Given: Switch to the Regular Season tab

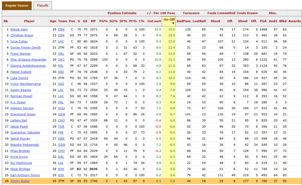Looking at the screenshot, I should 17,6.
